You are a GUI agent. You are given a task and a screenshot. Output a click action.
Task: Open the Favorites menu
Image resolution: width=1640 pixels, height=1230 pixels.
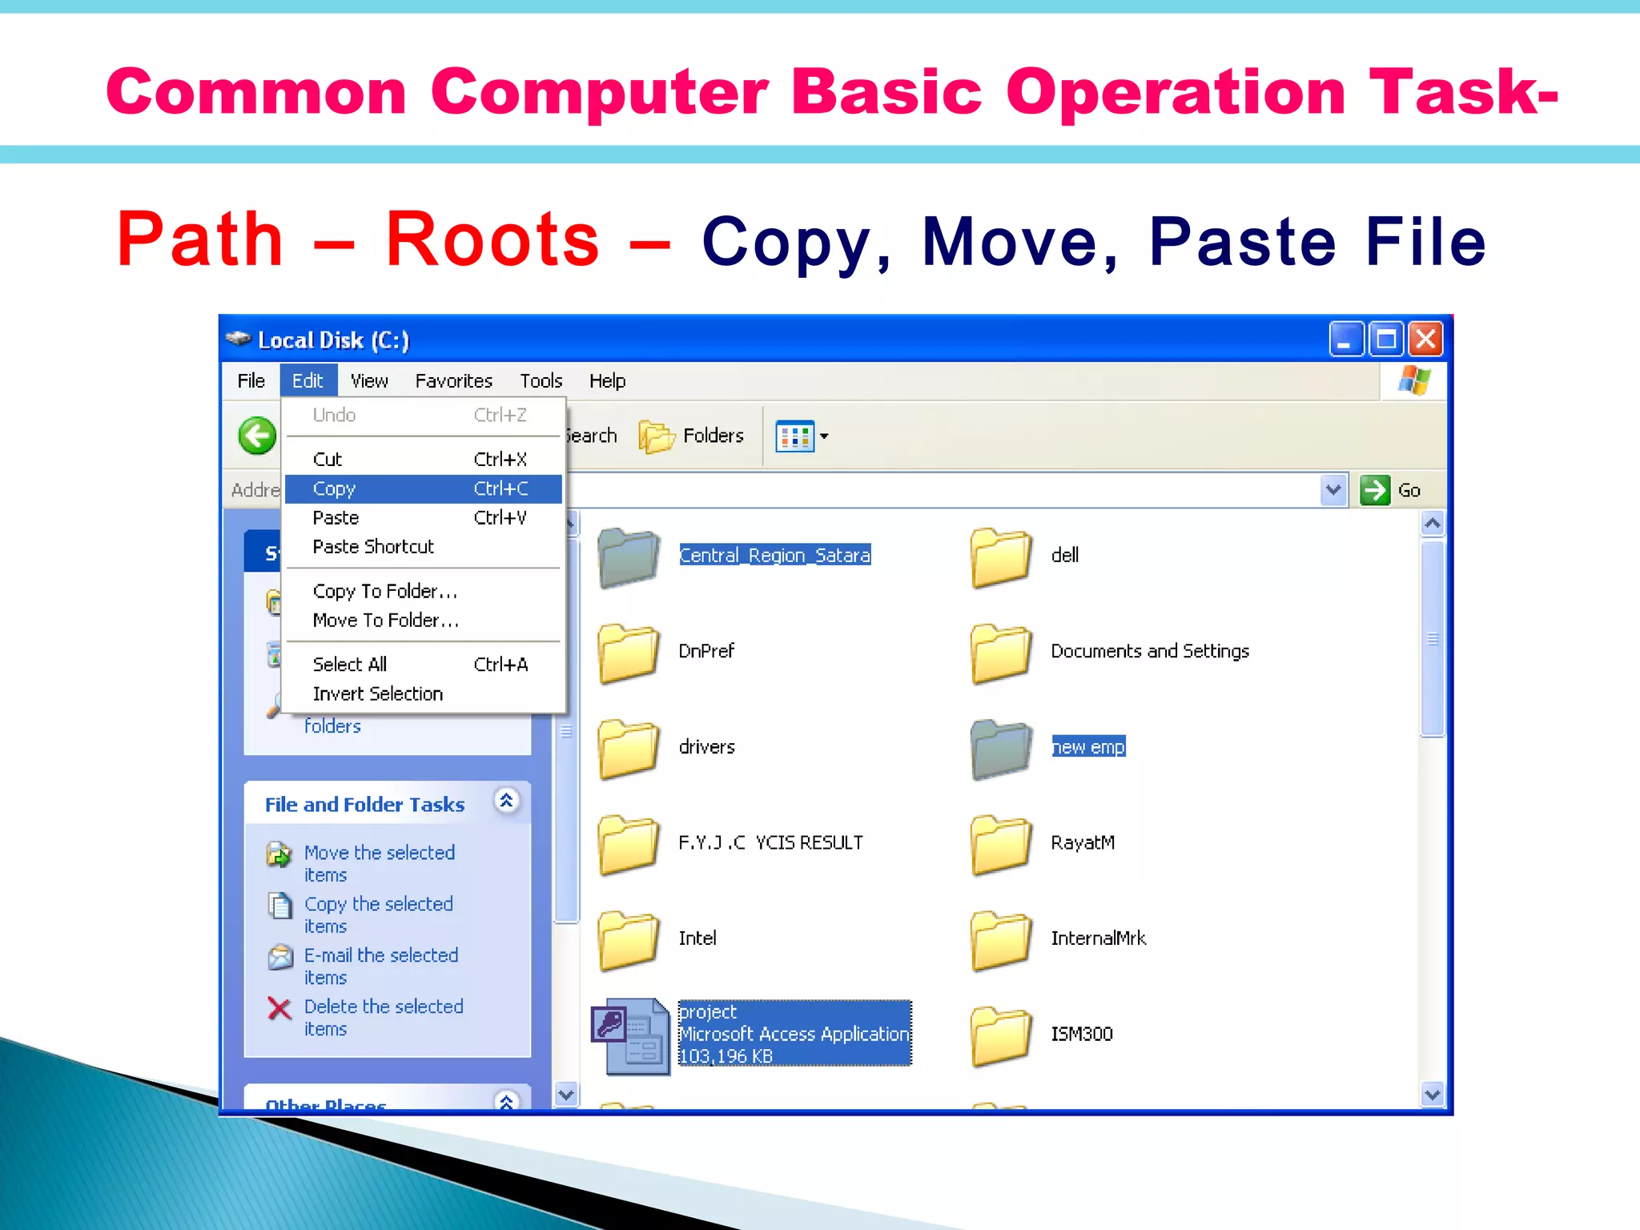453,381
